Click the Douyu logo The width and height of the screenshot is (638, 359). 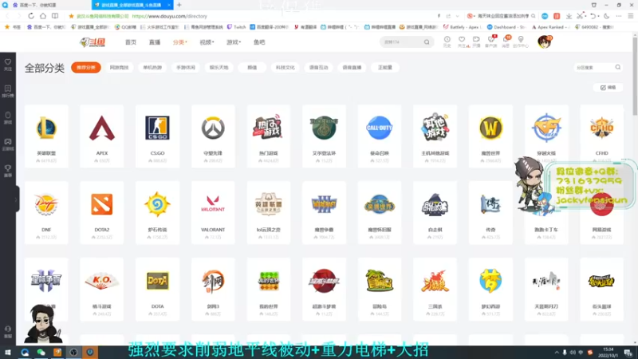tap(93, 42)
